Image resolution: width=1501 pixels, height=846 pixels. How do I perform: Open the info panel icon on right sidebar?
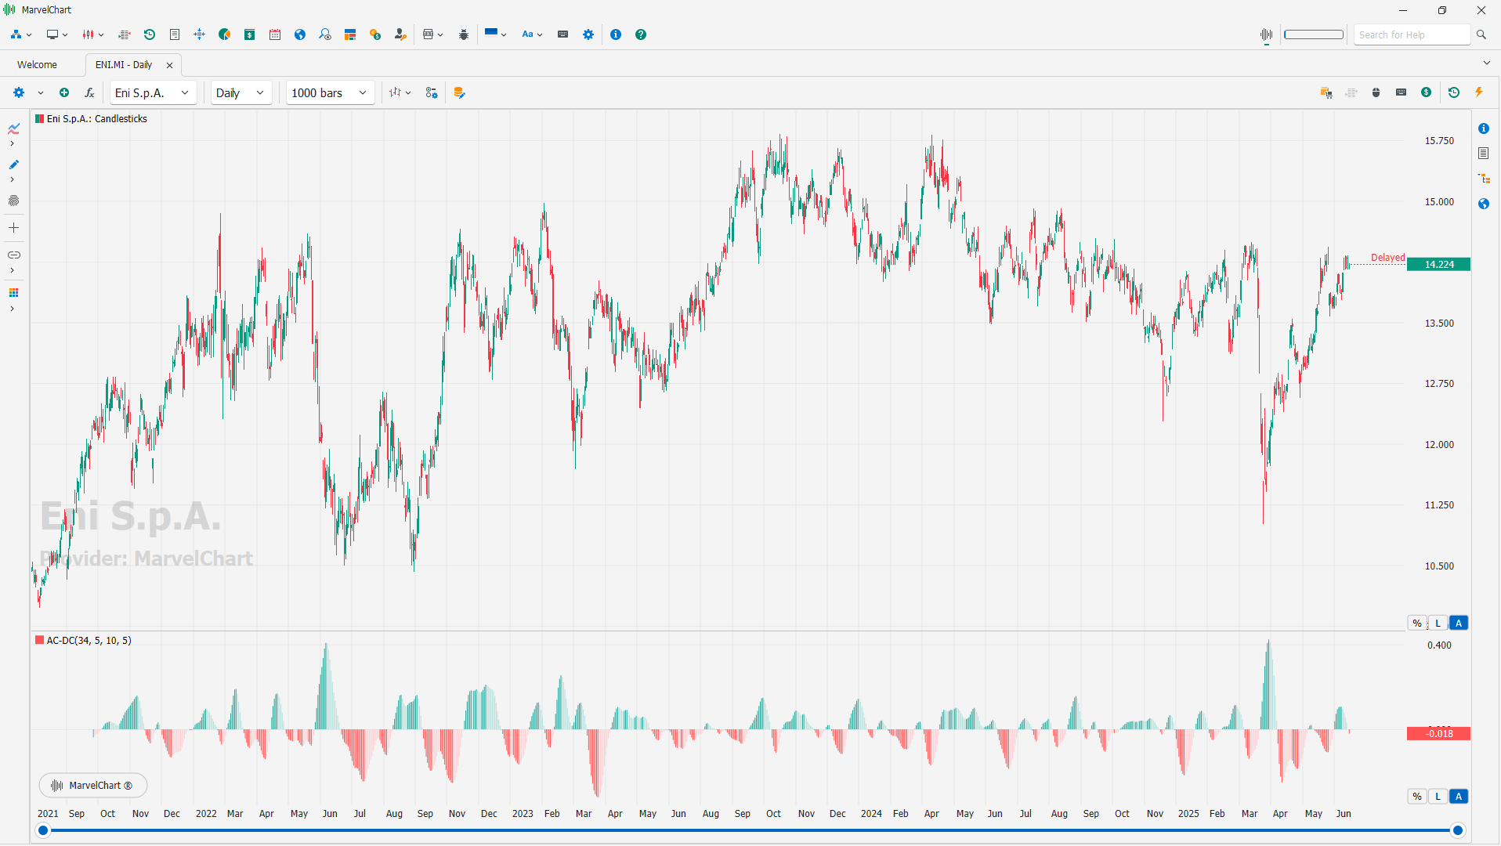1484,128
